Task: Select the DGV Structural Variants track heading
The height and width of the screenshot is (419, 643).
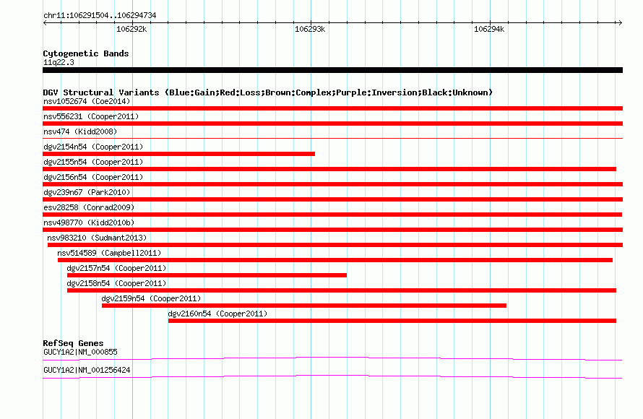Action: [x=267, y=92]
